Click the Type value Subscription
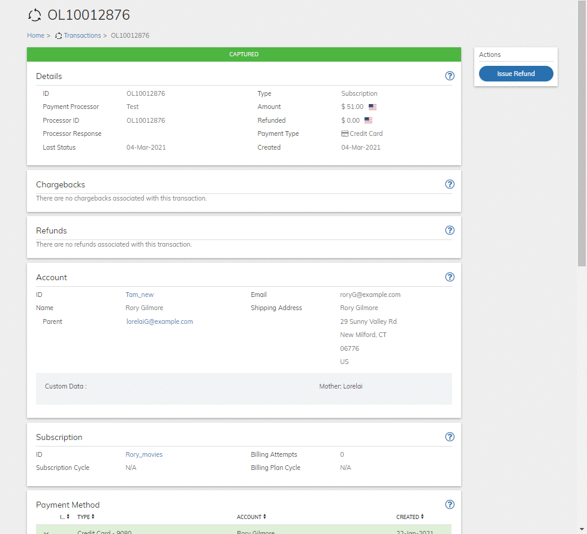 [359, 94]
